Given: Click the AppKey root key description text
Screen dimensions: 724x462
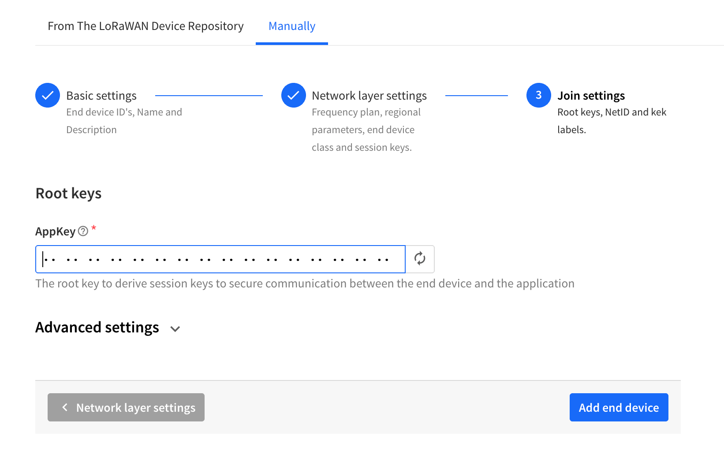Looking at the screenshot, I should (x=305, y=283).
